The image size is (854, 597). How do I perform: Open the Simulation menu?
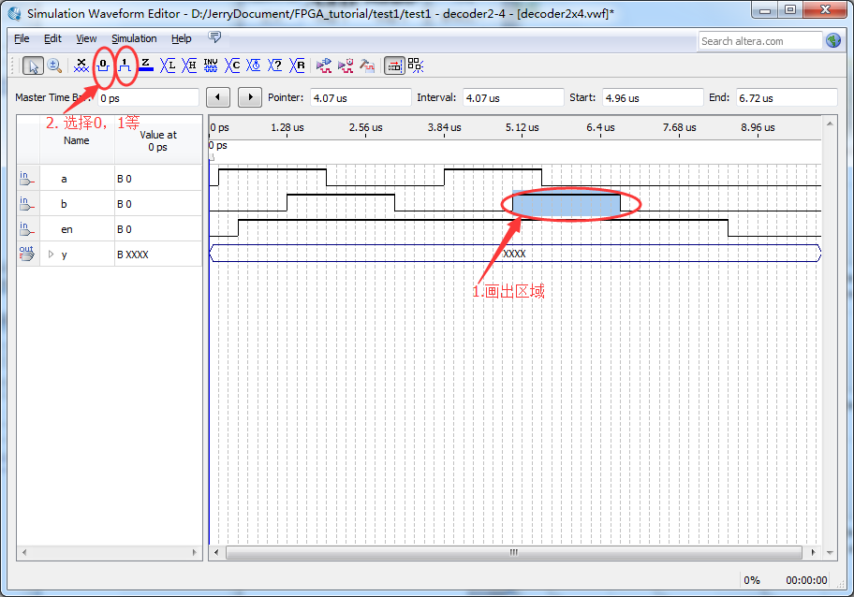[134, 38]
